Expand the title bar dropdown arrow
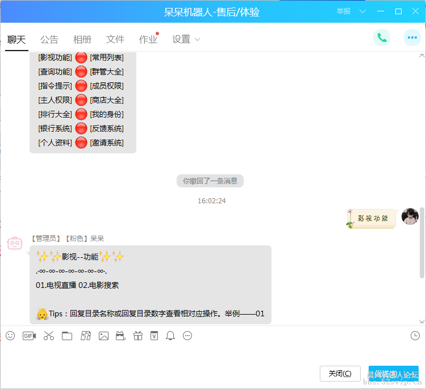 362,11
